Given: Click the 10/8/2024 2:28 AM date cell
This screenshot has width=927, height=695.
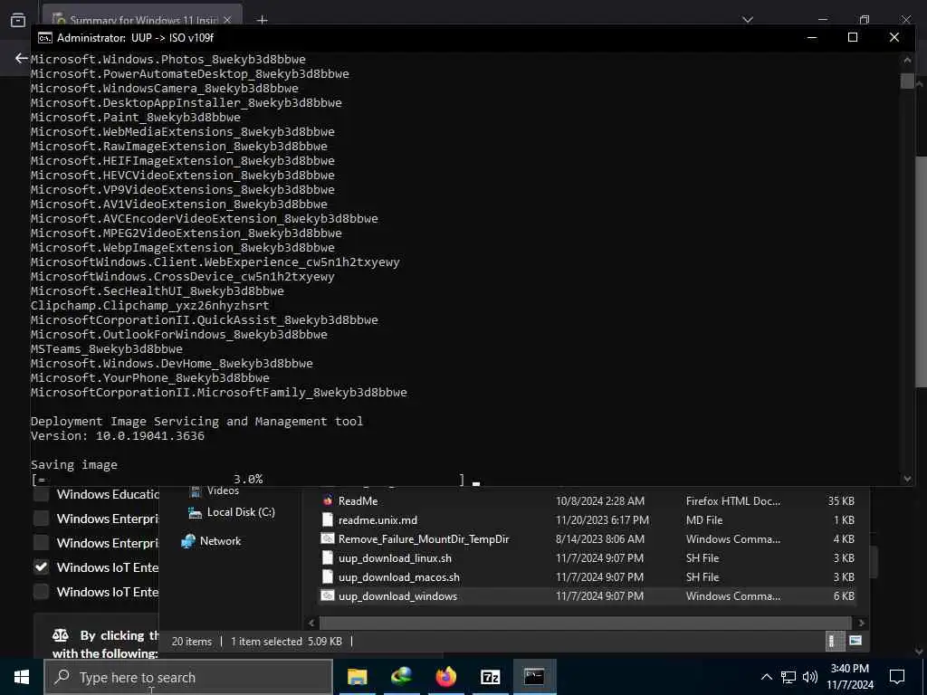Looking at the screenshot, I should click(x=600, y=501).
